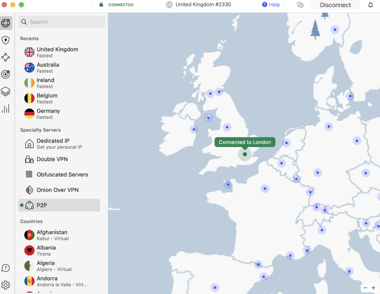Screen dimensions: 380x294
Task: Click the green lock status icon
Action: 101,4
